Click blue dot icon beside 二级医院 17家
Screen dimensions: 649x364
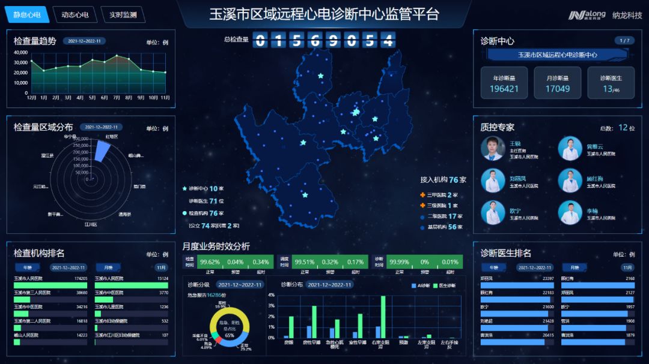422,217
